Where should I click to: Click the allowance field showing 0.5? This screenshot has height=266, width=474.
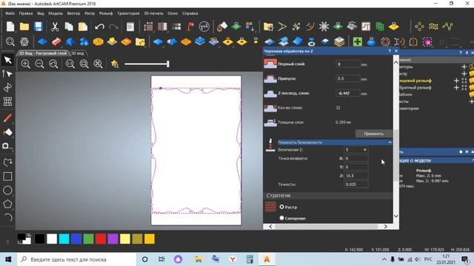(348, 78)
